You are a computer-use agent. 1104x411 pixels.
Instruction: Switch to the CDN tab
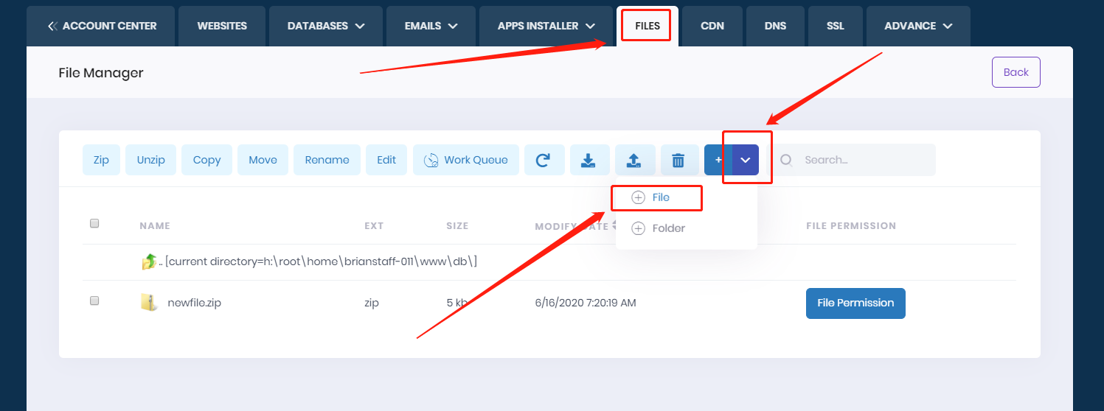click(712, 26)
